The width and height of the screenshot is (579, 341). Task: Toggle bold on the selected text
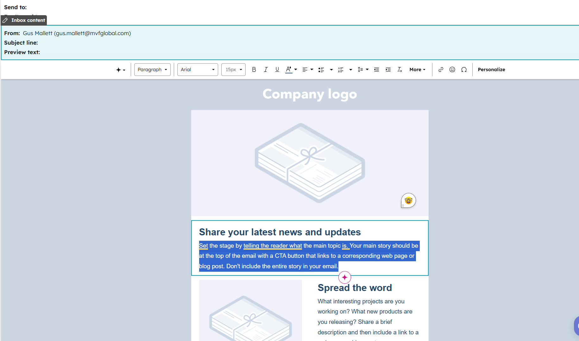pyautogui.click(x=254, y=69)
